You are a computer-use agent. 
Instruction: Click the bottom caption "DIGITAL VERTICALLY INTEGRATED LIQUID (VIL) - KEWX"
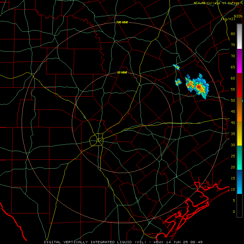click(104, 242)
